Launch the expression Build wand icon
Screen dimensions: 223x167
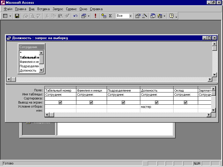click(145, 16)
